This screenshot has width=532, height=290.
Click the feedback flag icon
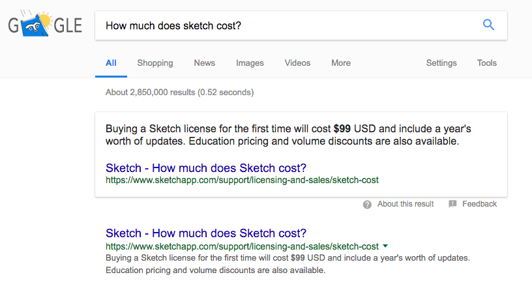pos(452,204)
